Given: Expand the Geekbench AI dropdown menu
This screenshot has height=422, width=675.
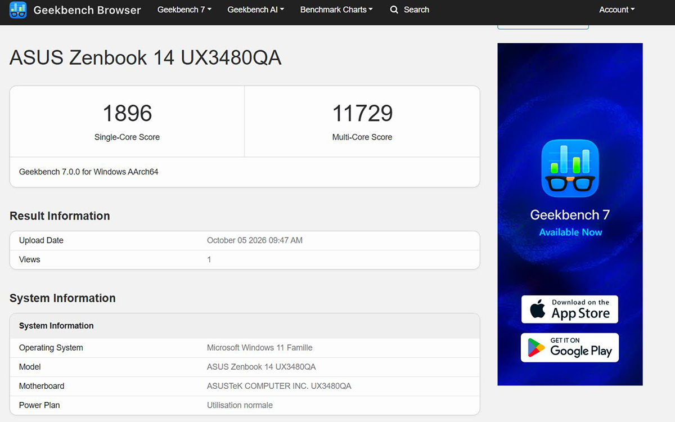Looking at the screenshot, I should point(256,10).
